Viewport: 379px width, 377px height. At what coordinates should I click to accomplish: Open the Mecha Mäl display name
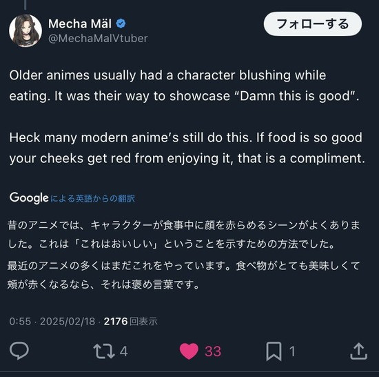click(80, 23)
